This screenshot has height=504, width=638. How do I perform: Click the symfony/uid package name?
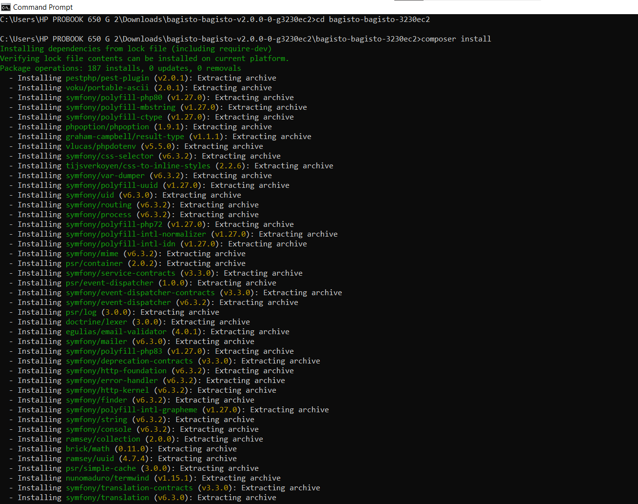[x=90, y=195]
